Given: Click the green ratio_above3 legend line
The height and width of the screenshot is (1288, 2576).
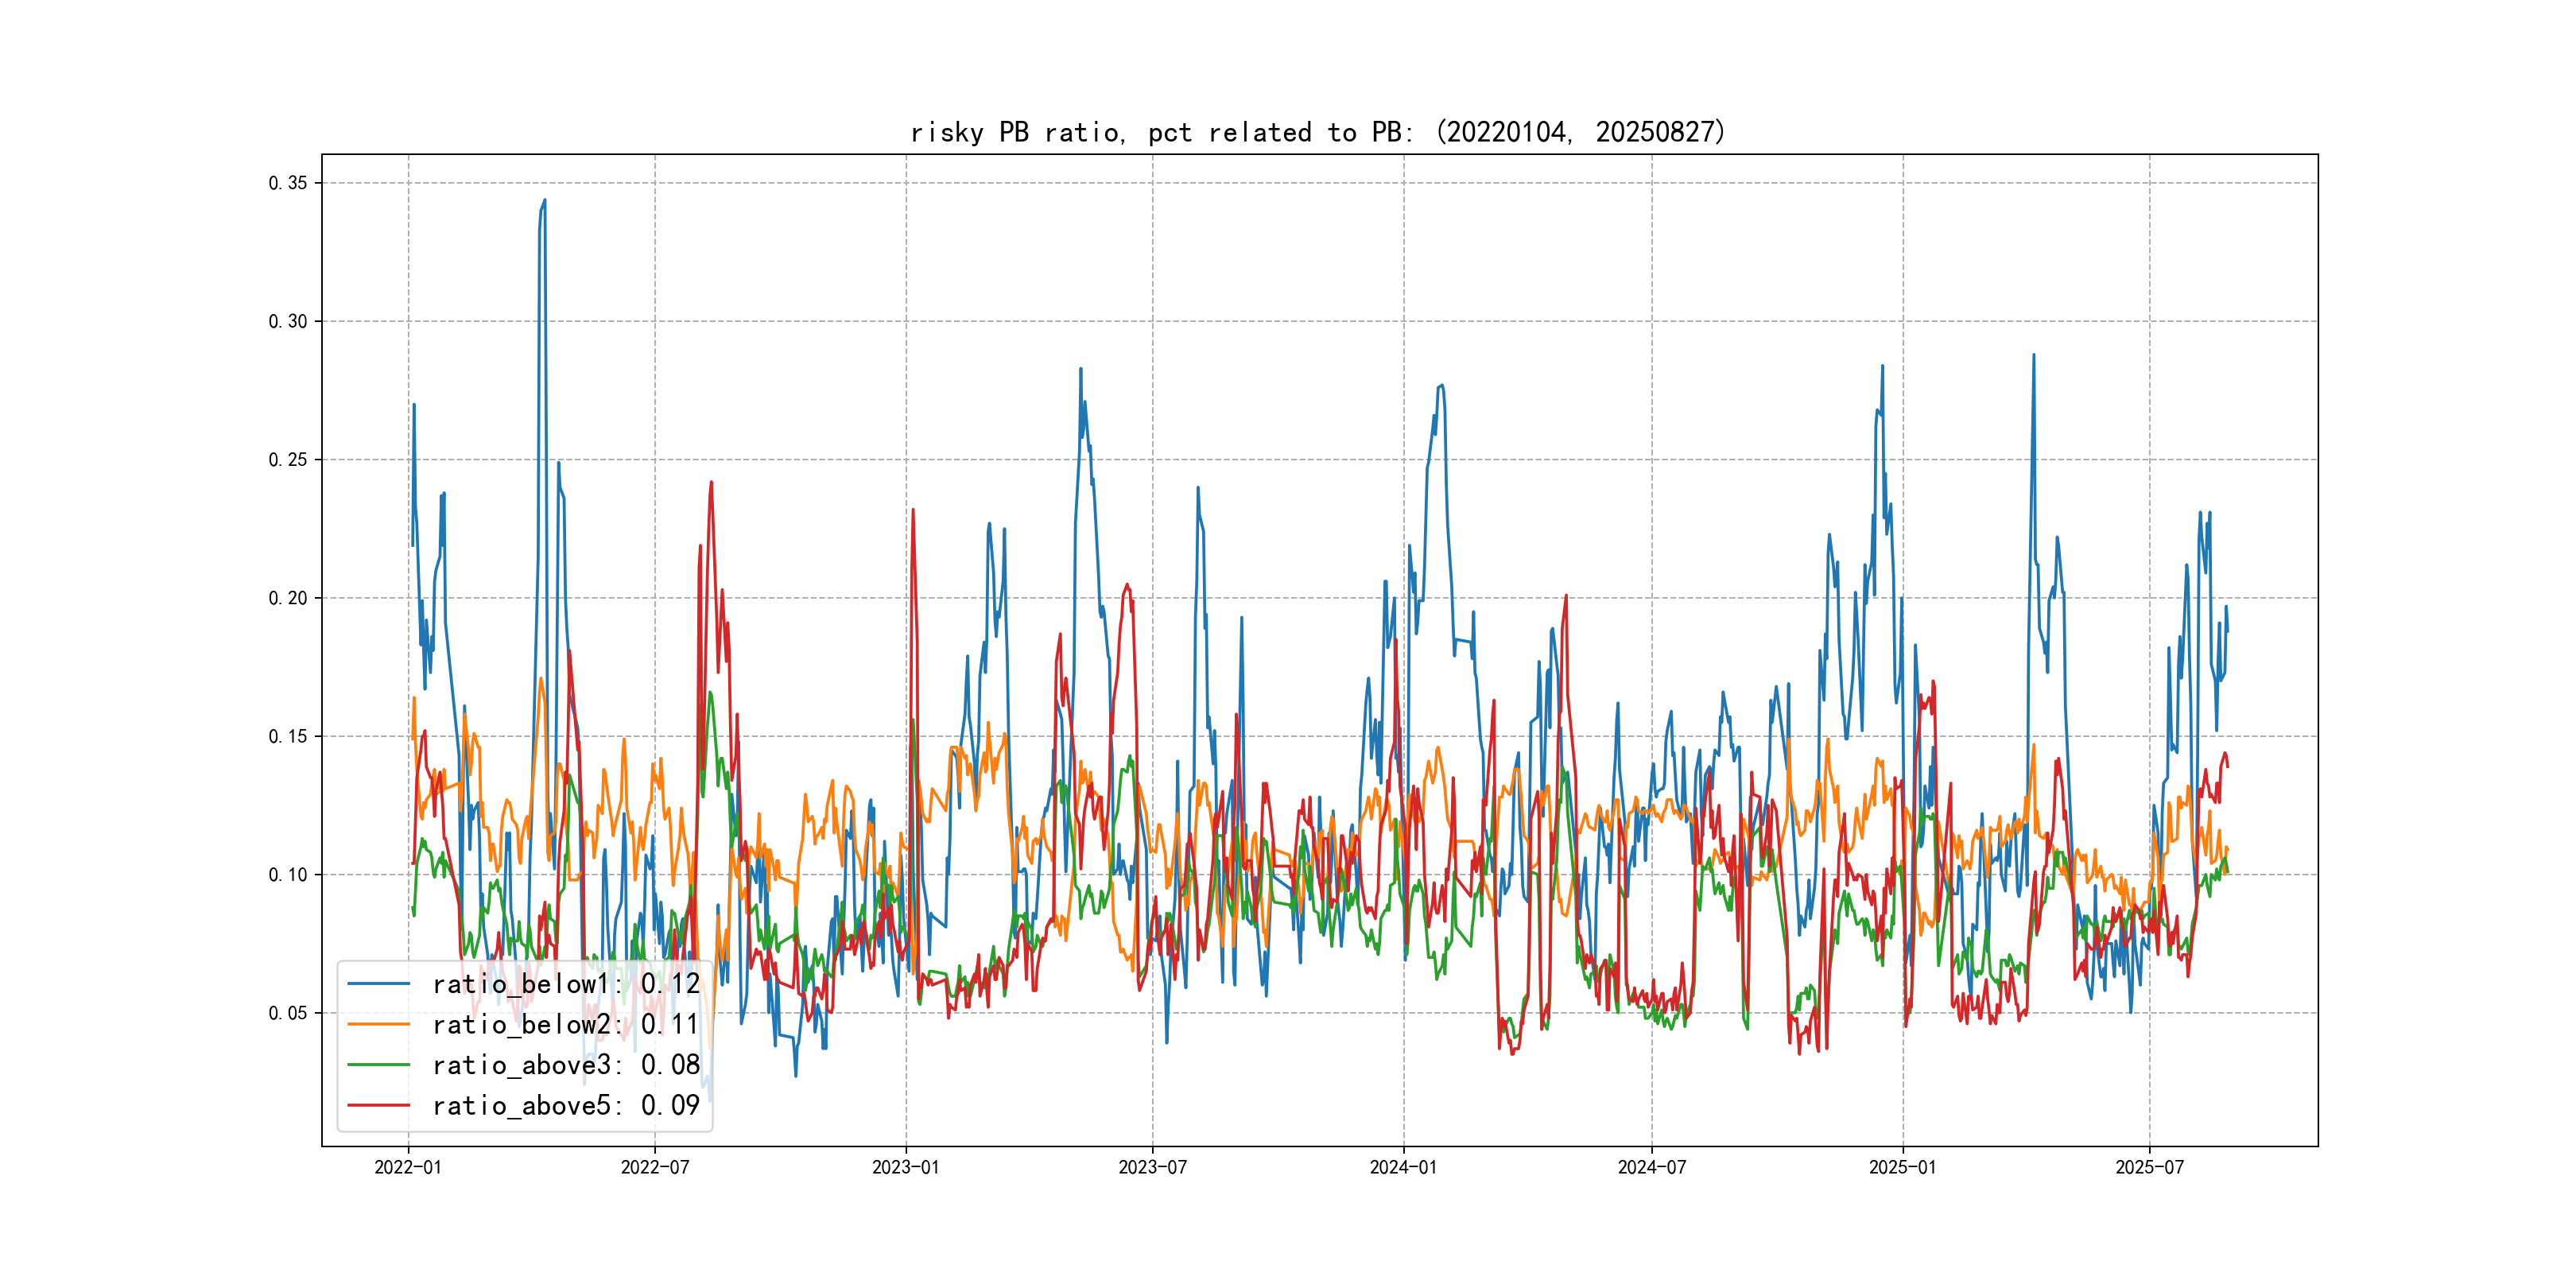Looking at the screenshot, I should click(x=378, y=1065).
